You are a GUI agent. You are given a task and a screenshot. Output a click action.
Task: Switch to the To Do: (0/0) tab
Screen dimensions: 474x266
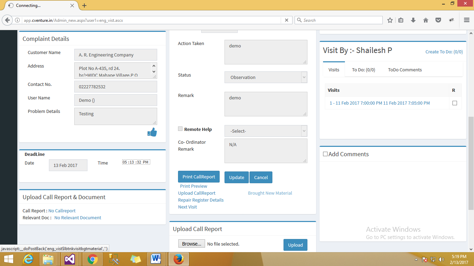[363, 70]
